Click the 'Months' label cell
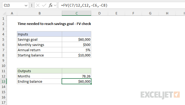Image resolution: width=185 pixels, height=105 pixels. pyautogui.click(x=40, y=76)
